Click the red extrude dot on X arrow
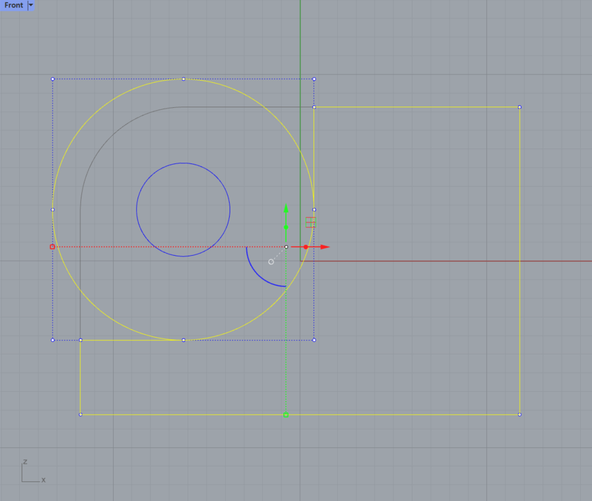592x501 pixels. tap(306, 247)
